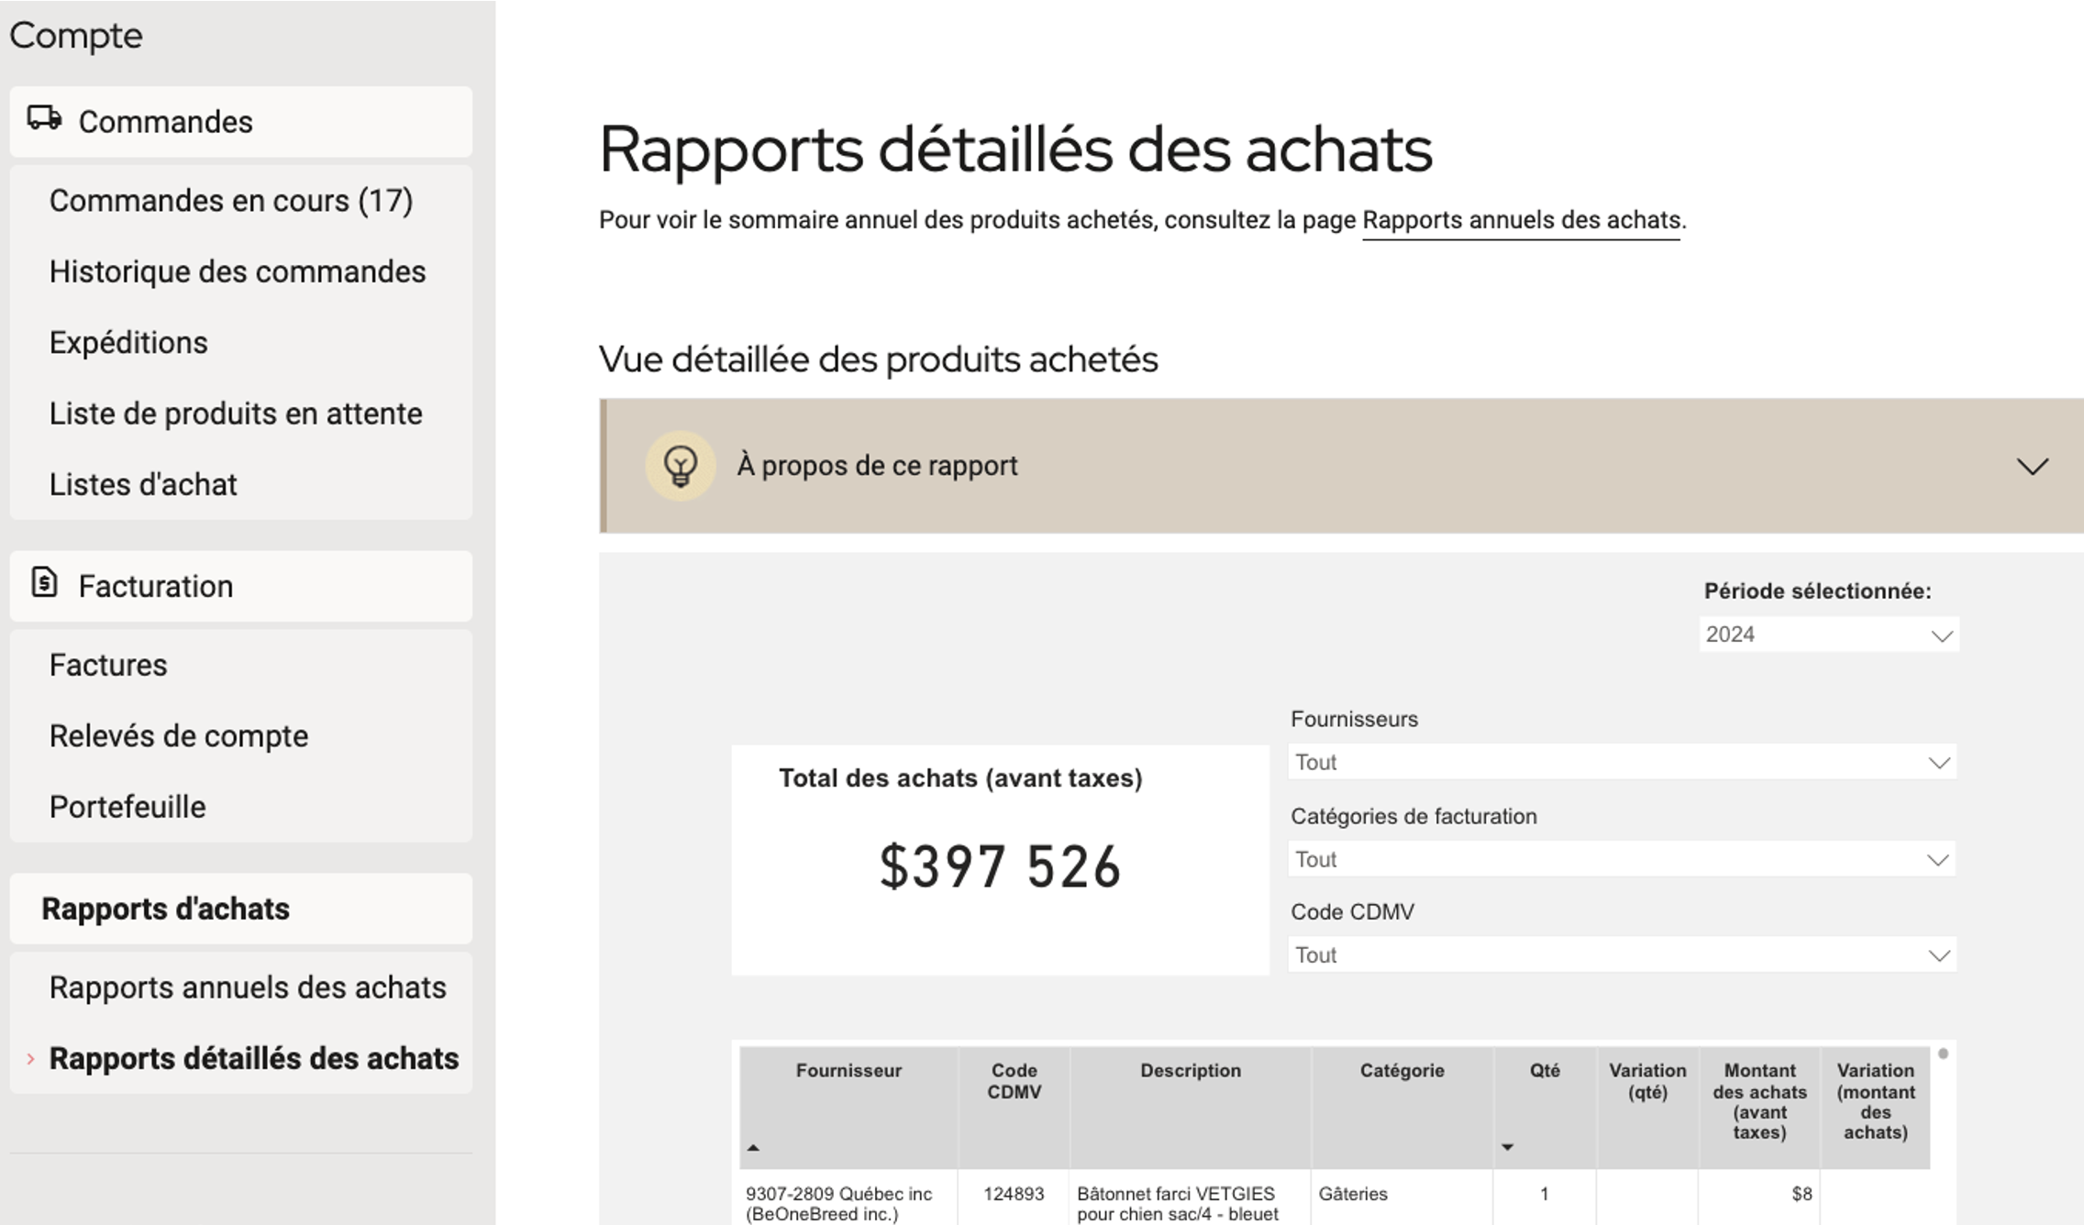This screenshot has width=2084, height=1225.
Task: Click the lightbulb icon in report banner
Action: (680, 466)
